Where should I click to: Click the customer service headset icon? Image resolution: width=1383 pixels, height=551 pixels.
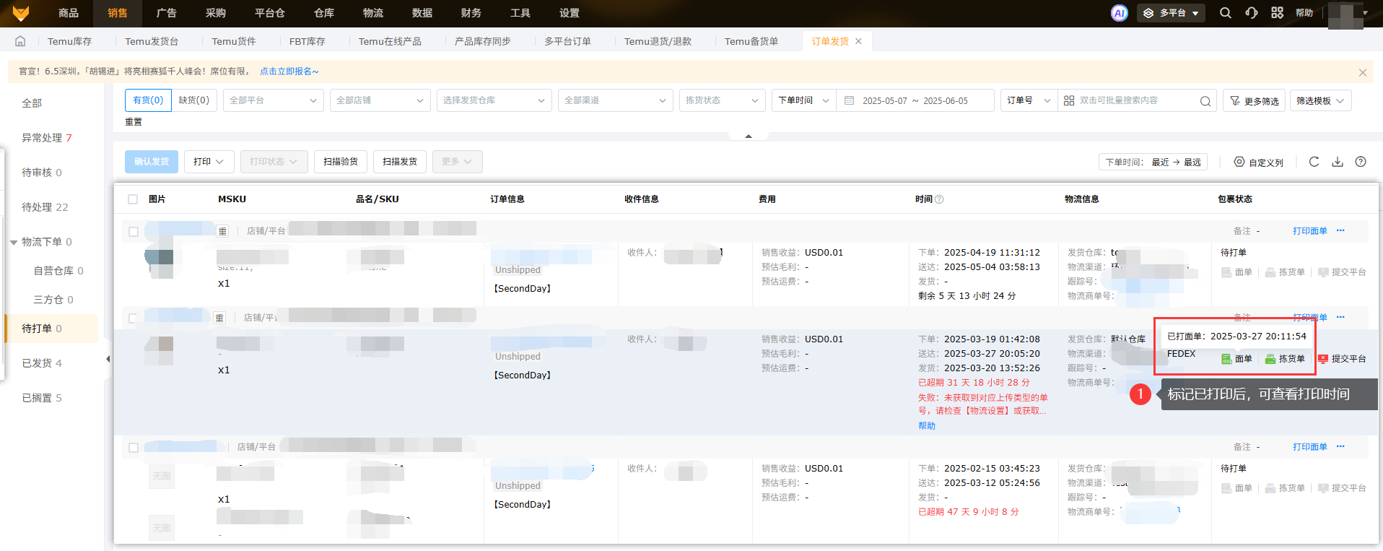pos(1251,13)
